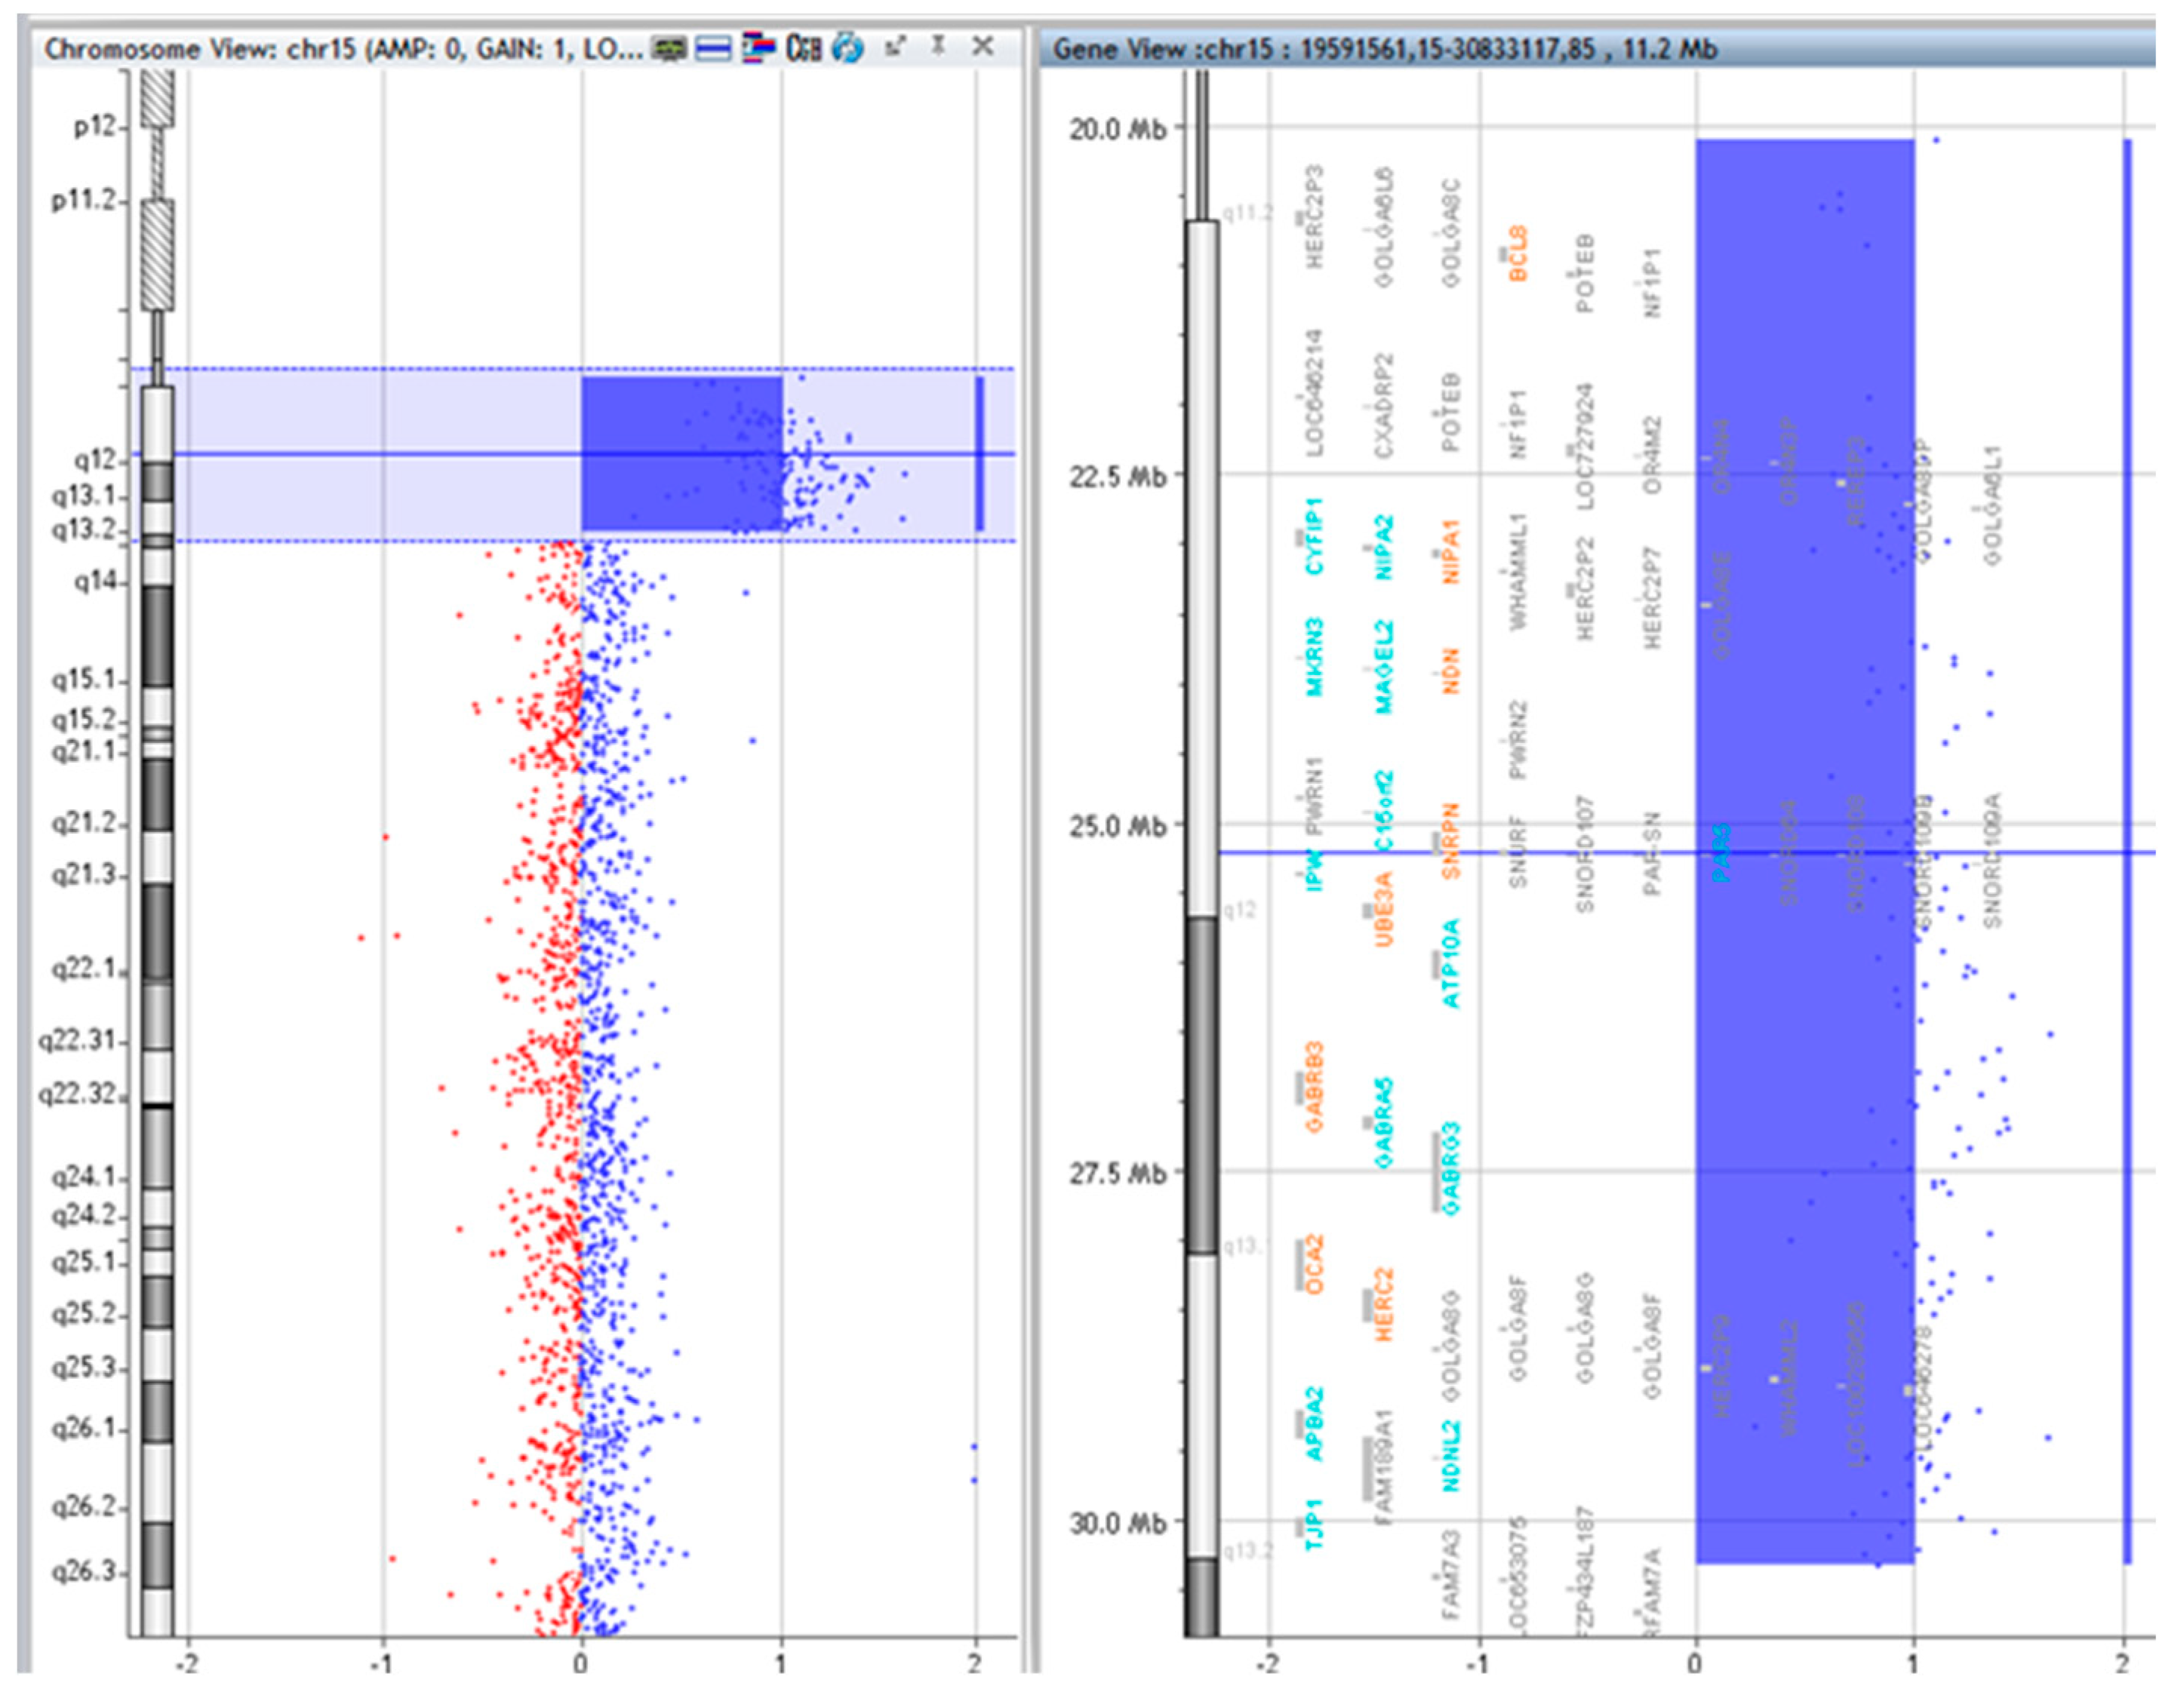Select the BCL8 gene label

tap(1518, 254)
